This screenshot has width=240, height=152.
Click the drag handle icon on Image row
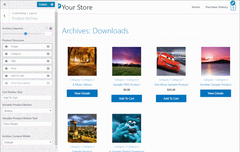click(x=48, y=47)
